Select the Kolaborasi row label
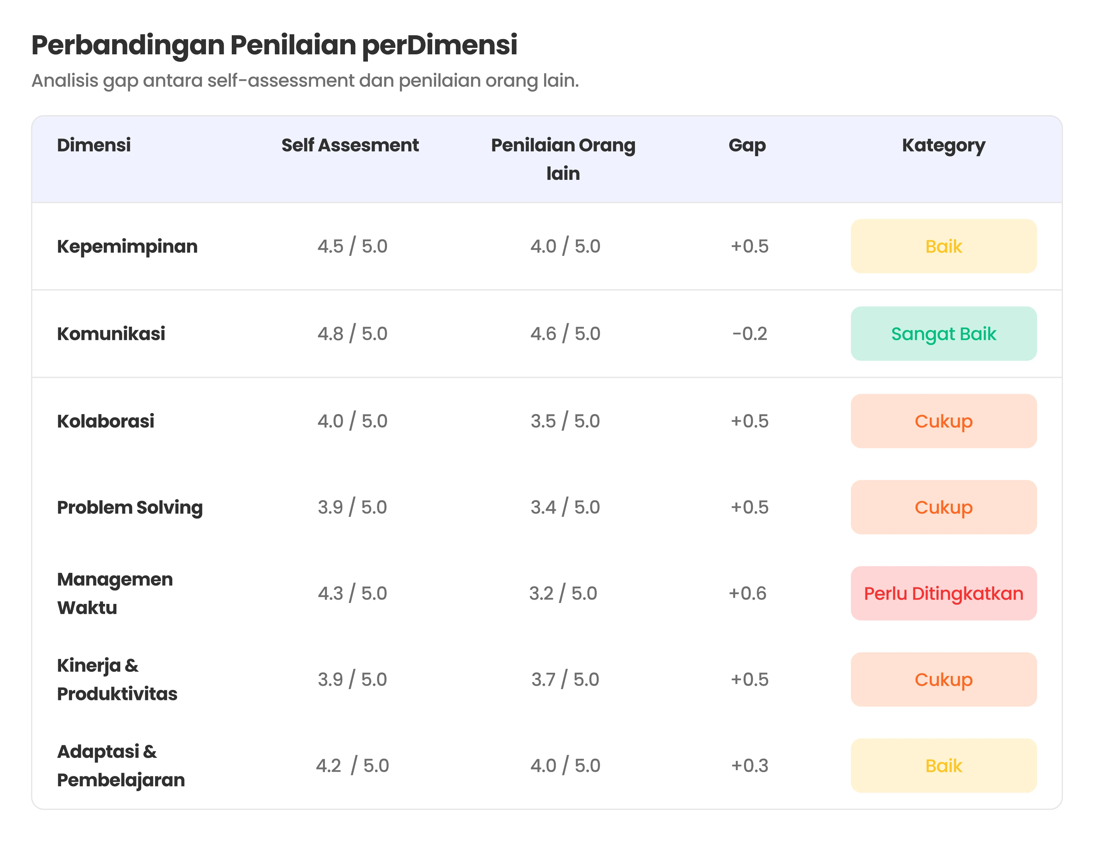1094x841 pixels. (105, 421)
